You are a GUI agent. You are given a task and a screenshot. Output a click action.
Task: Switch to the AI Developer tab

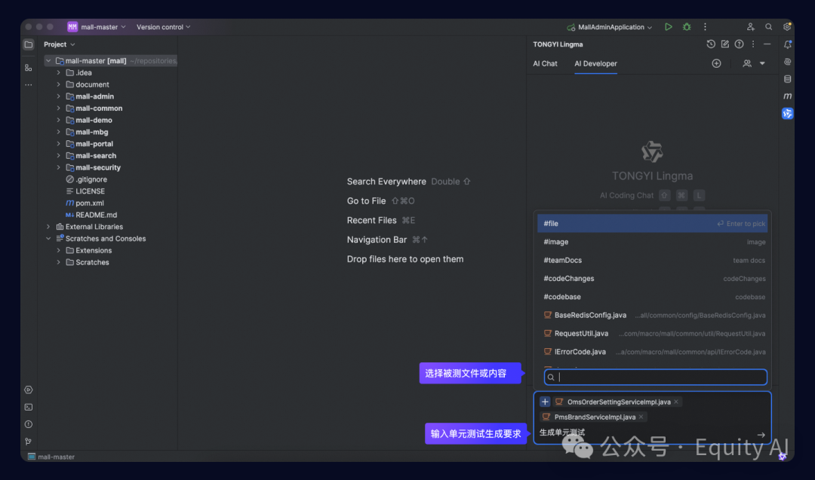coord(595,63)
